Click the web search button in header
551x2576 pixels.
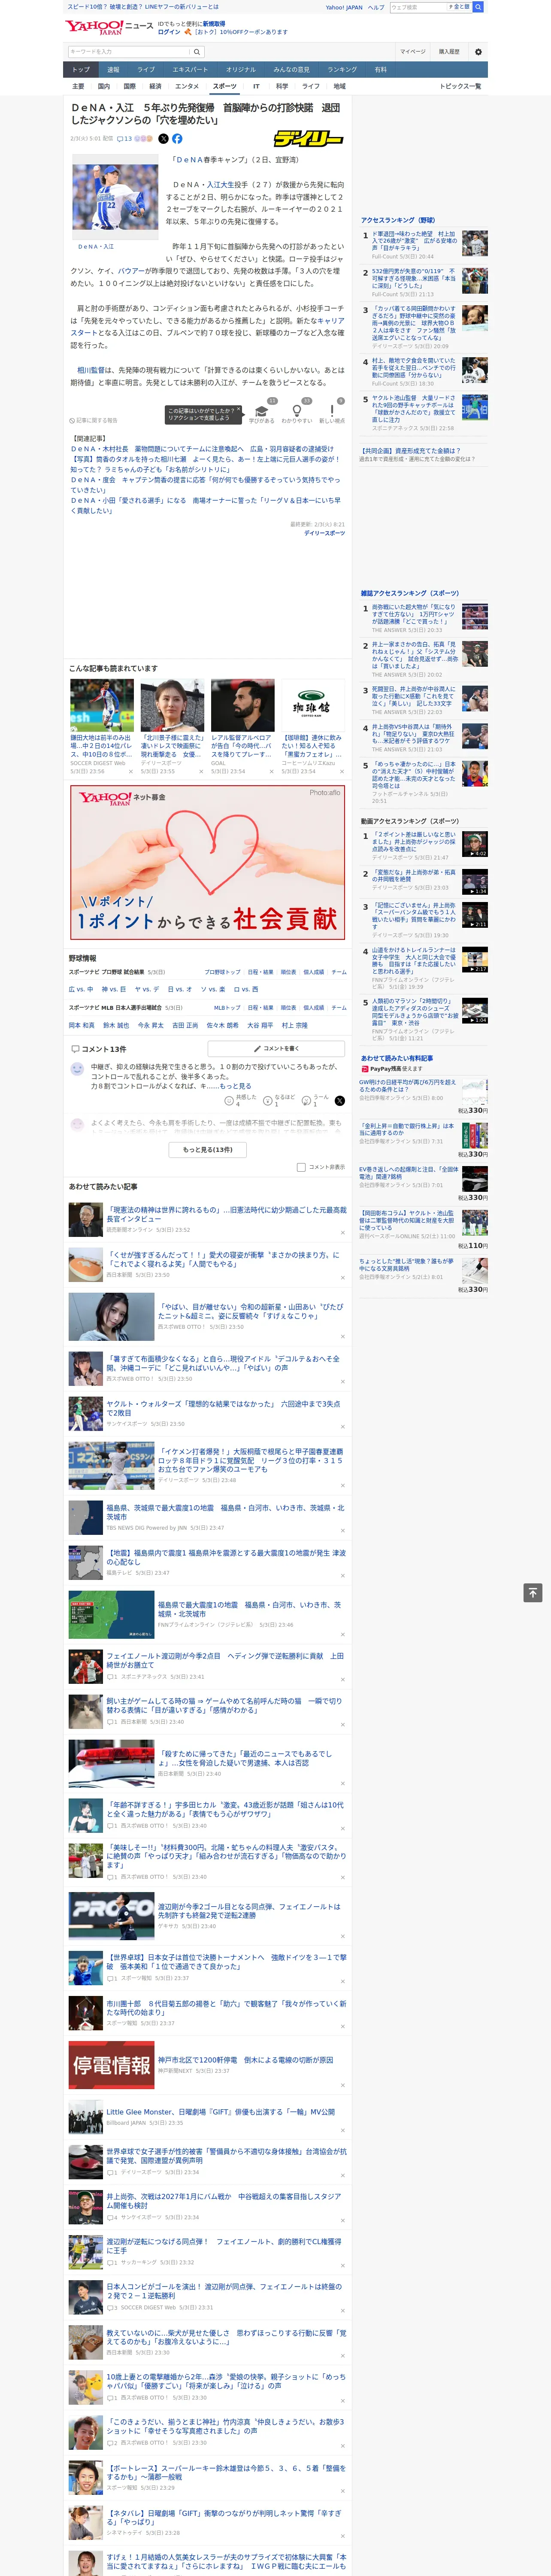coord(478,7)
